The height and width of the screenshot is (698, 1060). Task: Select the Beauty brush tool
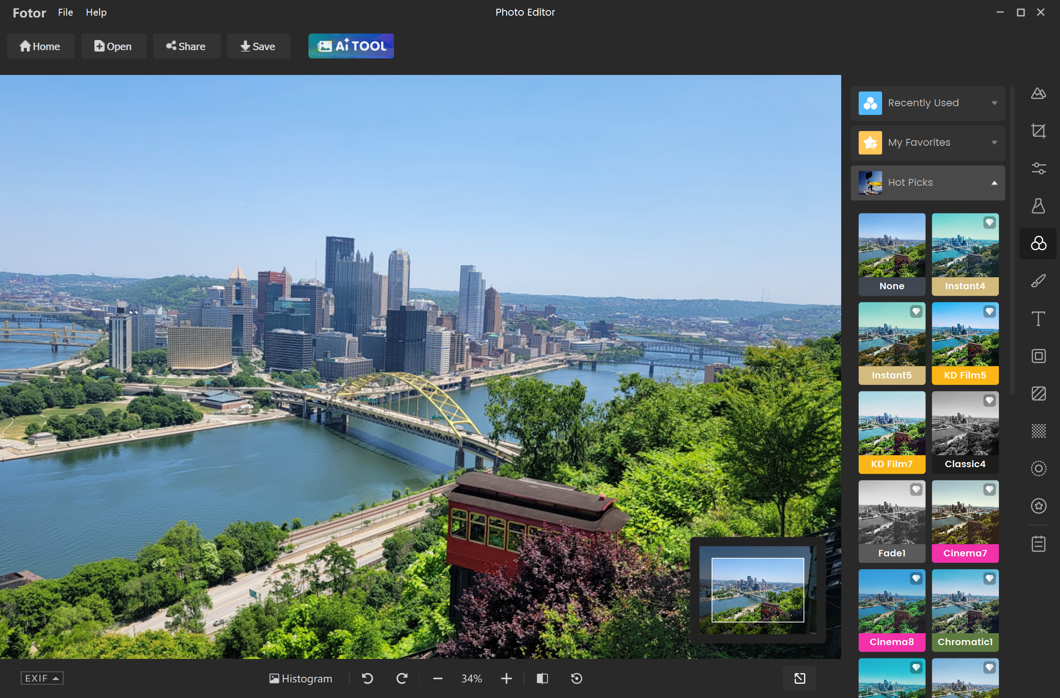click(x=1039, y=280)
